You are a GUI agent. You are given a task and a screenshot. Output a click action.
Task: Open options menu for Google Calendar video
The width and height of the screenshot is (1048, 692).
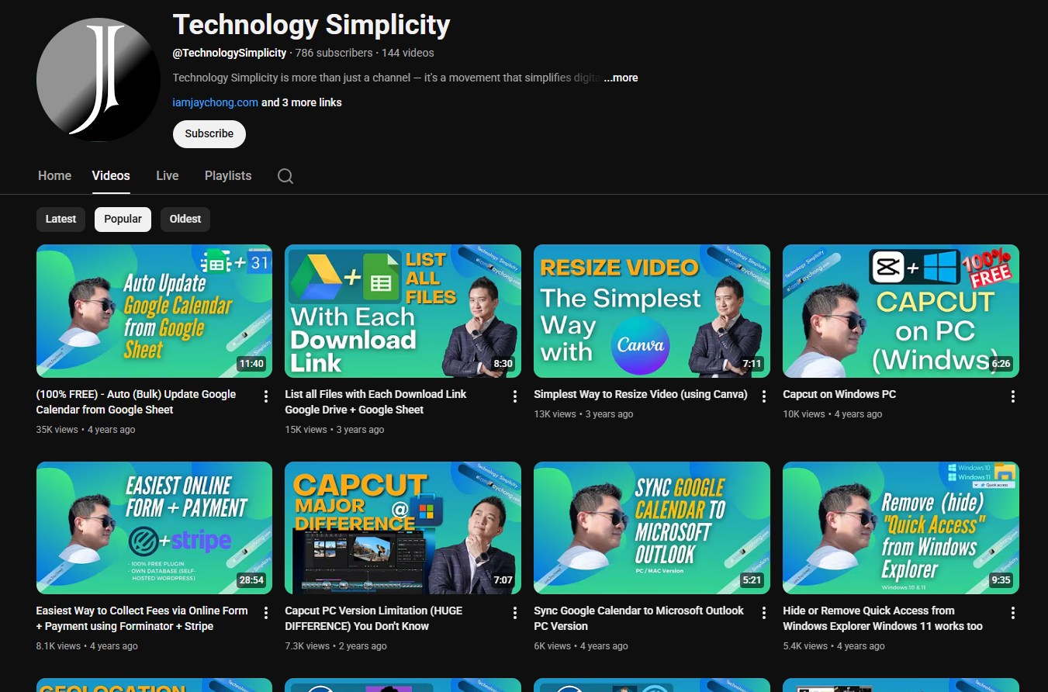[x=266, y=396]
